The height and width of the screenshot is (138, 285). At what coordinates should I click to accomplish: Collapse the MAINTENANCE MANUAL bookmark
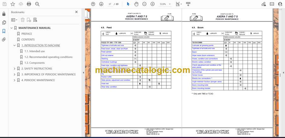(x=12, y=28)
